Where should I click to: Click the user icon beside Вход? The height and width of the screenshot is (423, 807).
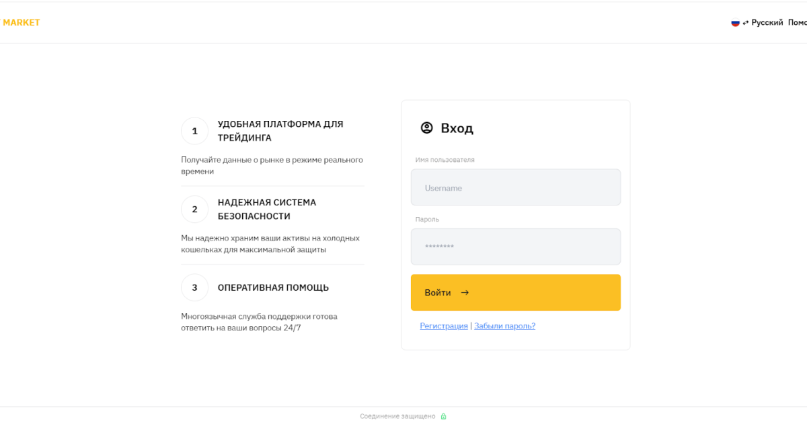click(426, 128)
